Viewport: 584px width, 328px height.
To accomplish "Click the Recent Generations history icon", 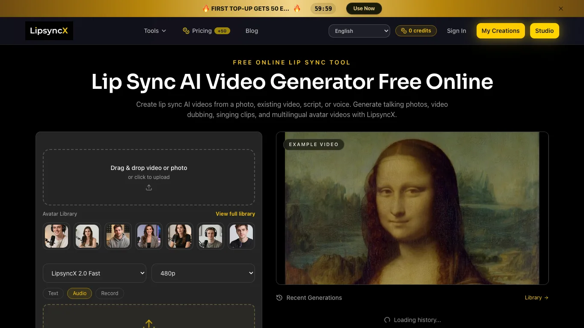I will (279, 298).
